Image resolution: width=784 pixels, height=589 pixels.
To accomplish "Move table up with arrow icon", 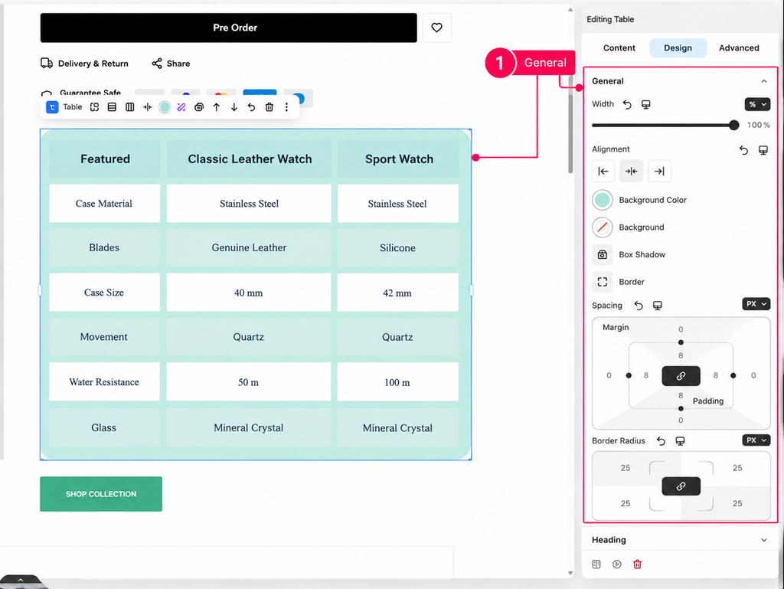I will [x=217, y=107].
